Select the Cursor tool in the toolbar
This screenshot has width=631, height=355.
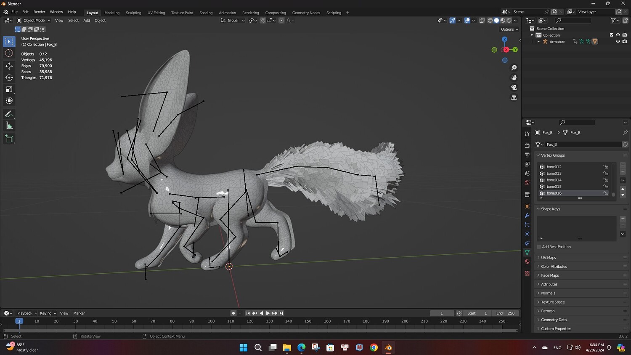pos(9,53)
